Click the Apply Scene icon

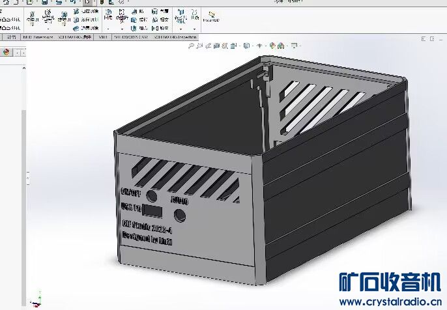[281, 46]
